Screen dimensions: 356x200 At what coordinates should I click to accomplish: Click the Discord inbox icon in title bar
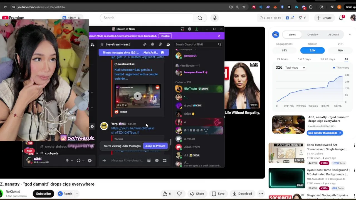point(182,29)
